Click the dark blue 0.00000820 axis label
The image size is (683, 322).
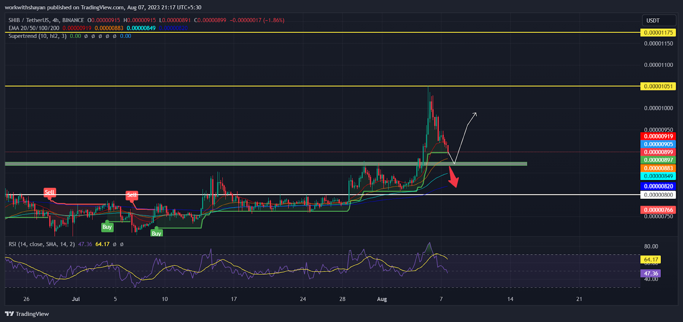click(658, 186)
